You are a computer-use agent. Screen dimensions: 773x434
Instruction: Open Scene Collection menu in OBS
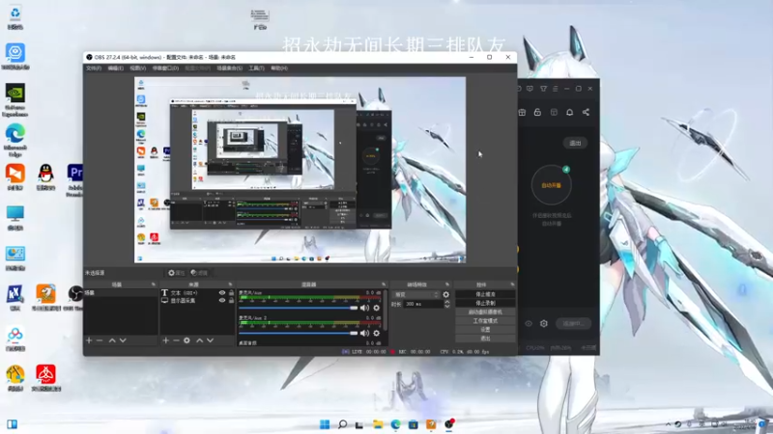[x=230, y=68]
